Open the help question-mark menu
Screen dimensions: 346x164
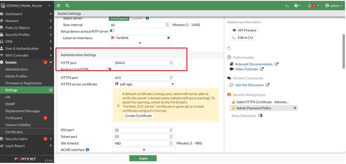click(297, 6)
